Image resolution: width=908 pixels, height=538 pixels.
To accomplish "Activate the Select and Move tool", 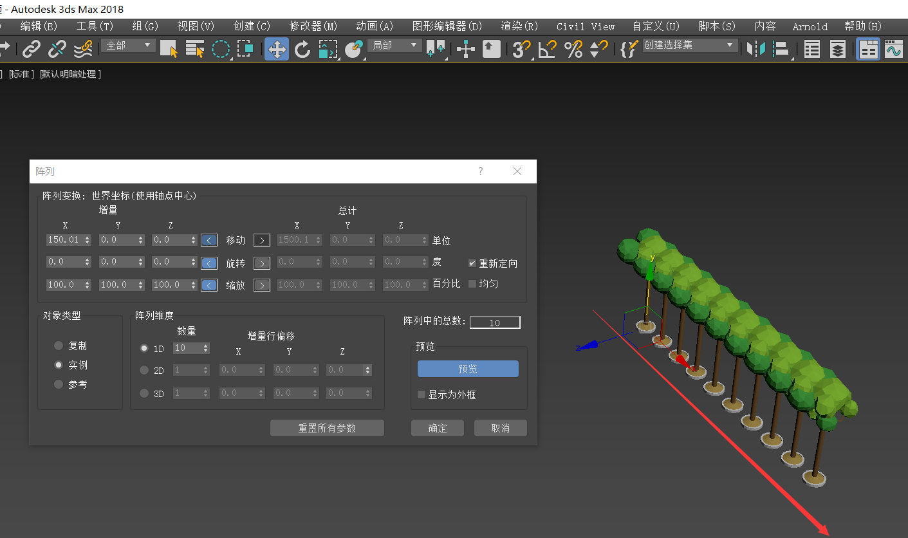I will click(277, 49).
